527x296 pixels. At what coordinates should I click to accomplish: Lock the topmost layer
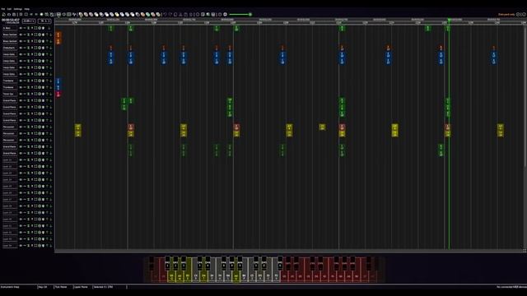point(28,28)
